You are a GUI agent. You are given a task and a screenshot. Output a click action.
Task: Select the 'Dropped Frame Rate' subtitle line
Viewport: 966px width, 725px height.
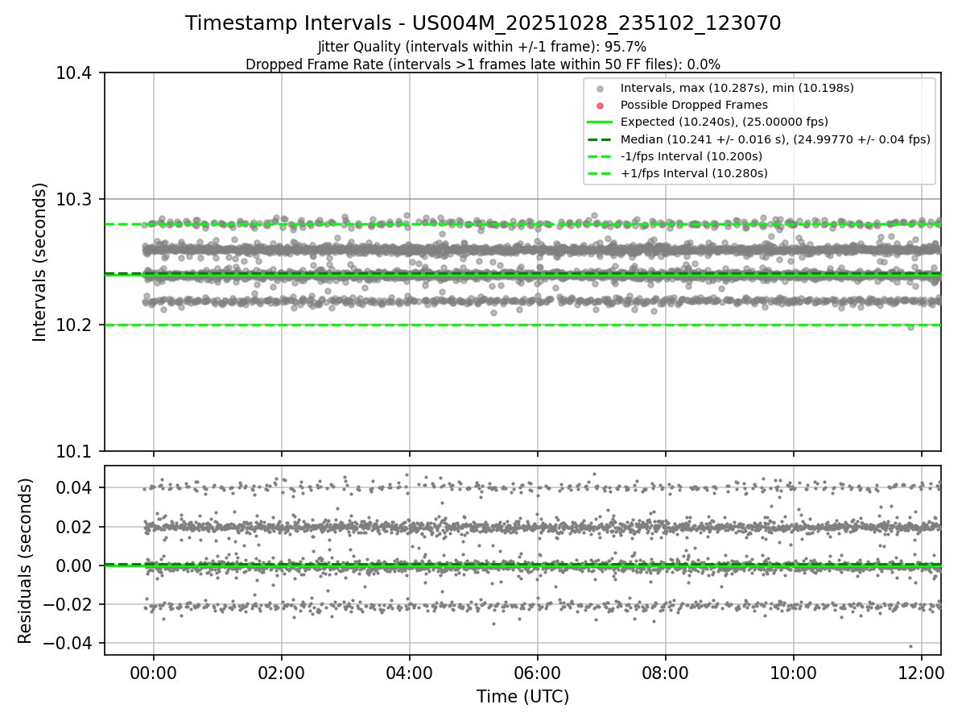(x=483, y=64)
